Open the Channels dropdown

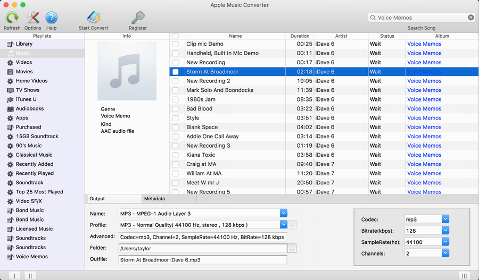[x=445, y=253]
